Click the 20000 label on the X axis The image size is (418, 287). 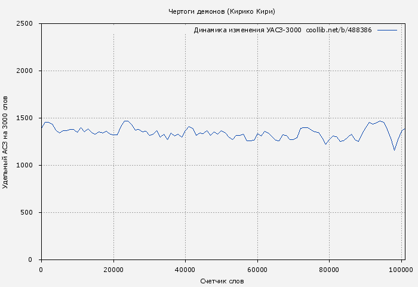click(113, 270)
